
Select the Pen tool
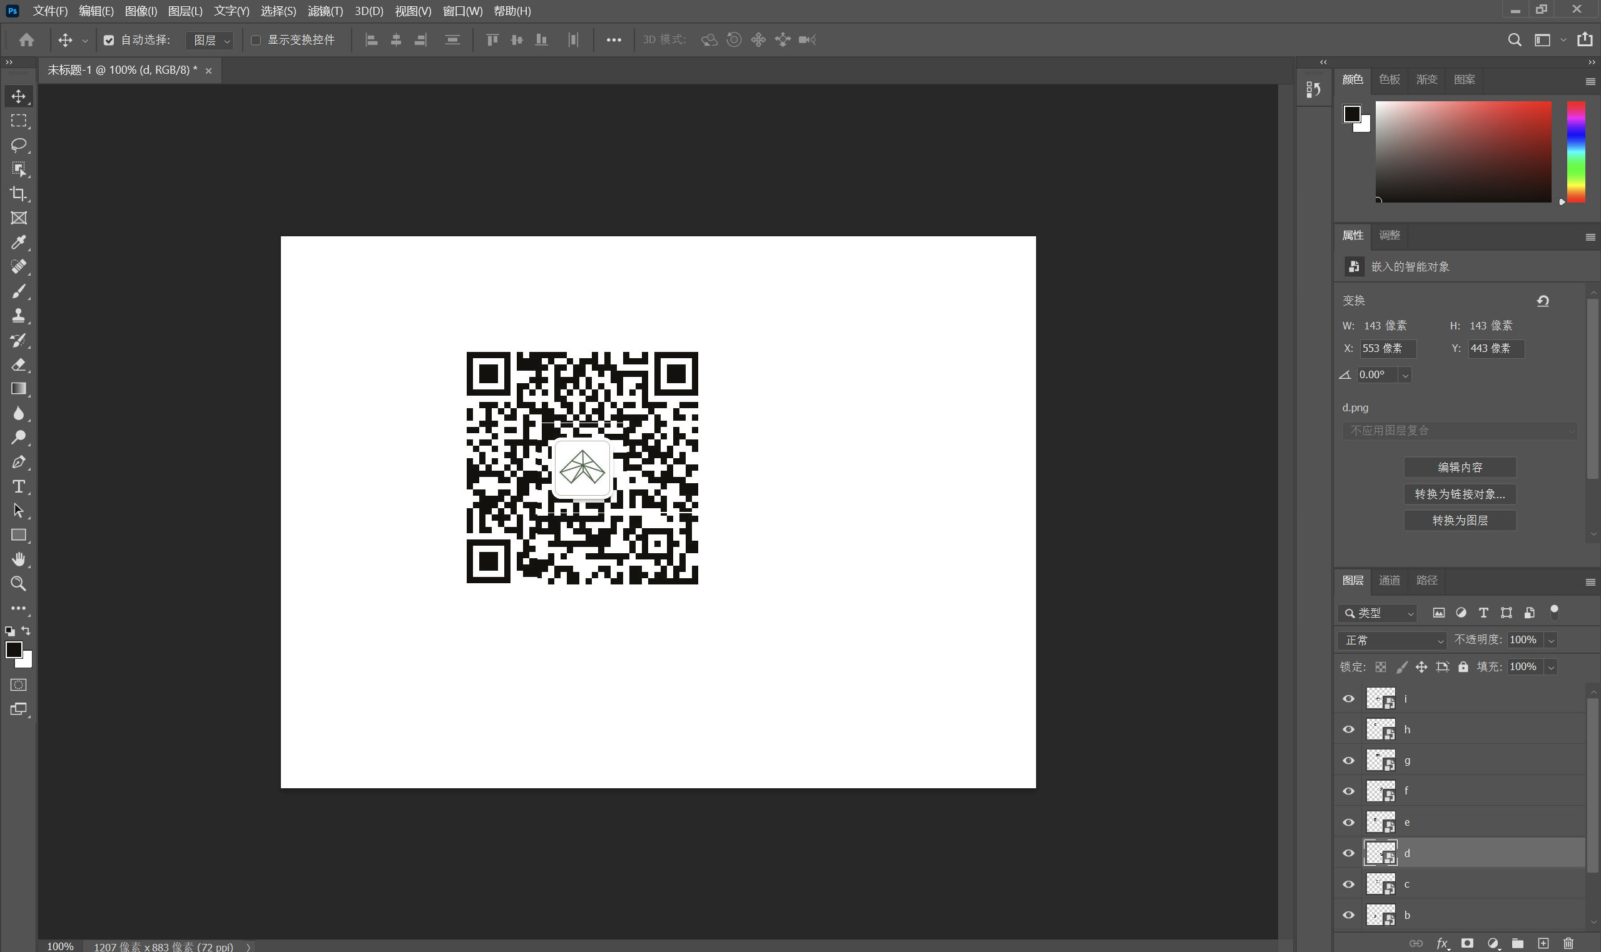19,462
